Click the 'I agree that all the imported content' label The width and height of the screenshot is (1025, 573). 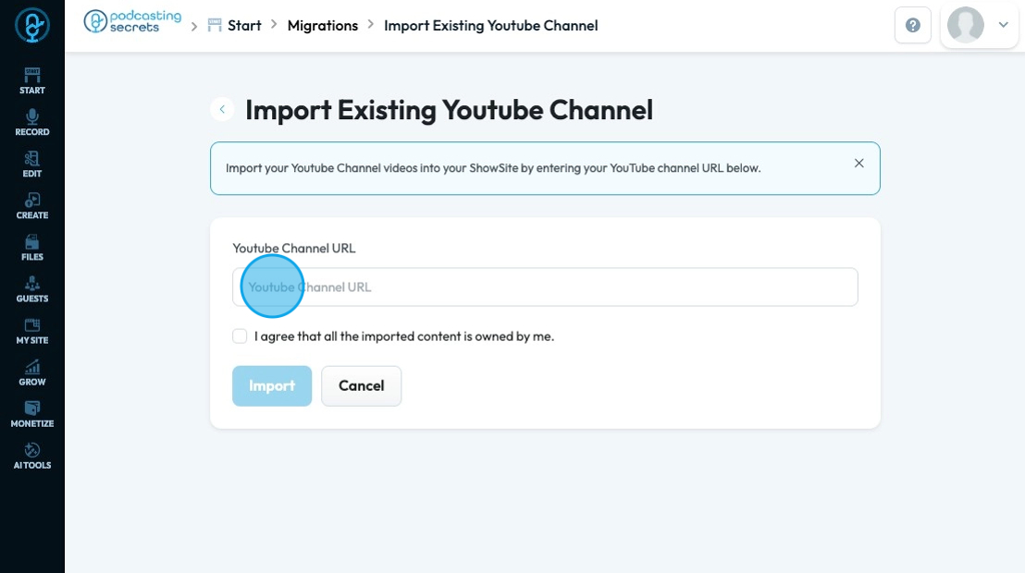pos(404,336)
